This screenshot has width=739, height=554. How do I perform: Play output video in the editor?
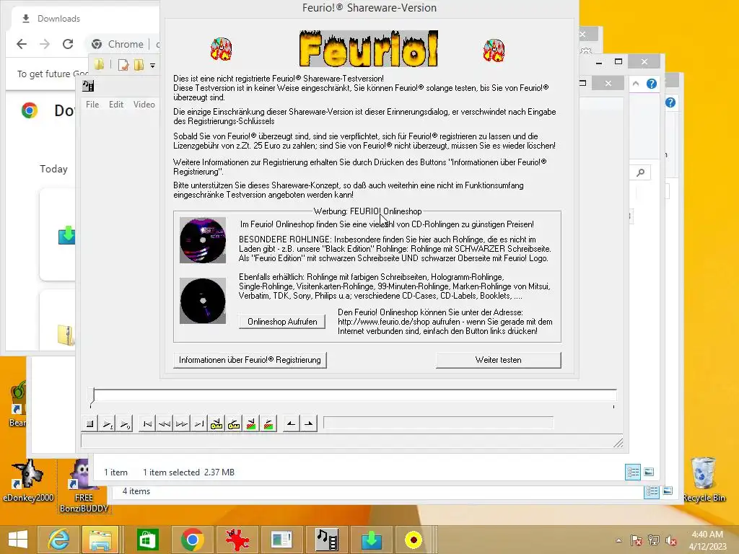tap(124, 424)
